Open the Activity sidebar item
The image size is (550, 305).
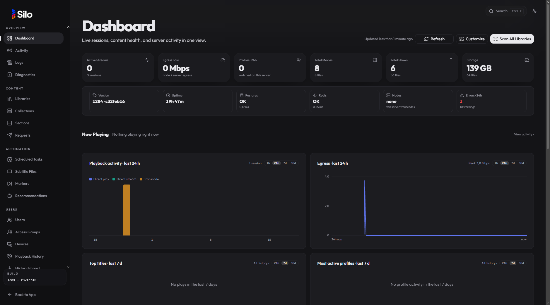pos(34,51)
